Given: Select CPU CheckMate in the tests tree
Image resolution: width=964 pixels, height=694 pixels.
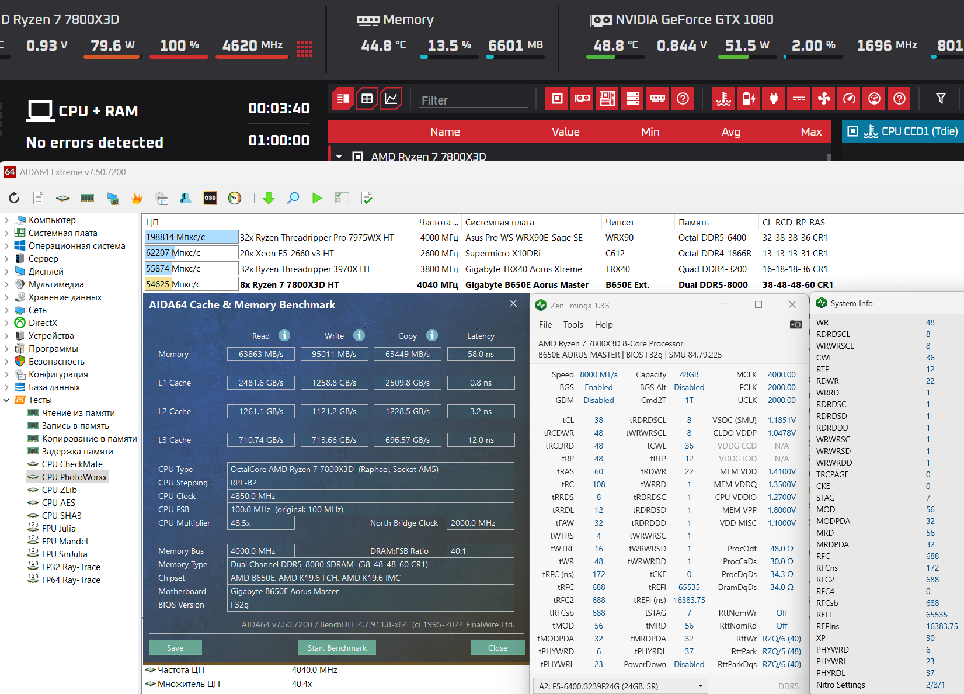Looking at the screenshot, I should point(72,464).
